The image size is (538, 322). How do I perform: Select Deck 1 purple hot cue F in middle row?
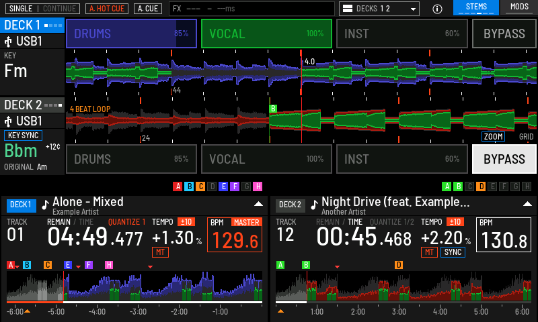235,186
